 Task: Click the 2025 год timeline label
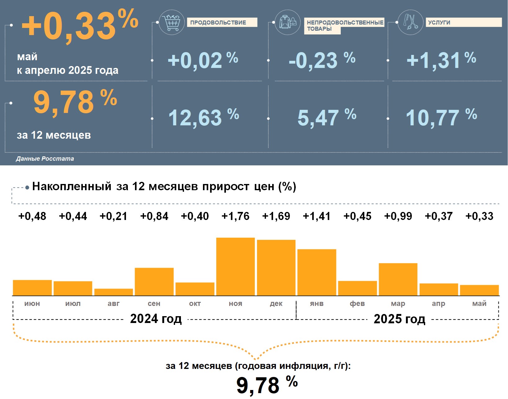[399, 319]
